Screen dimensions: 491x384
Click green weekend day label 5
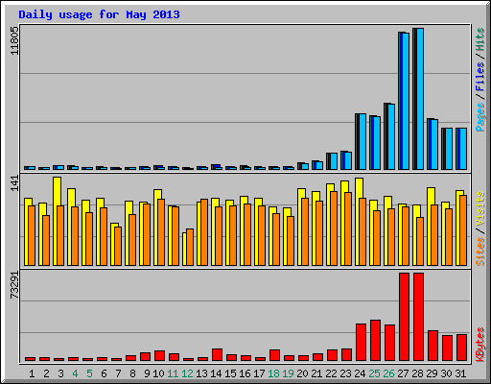[89, 373]
